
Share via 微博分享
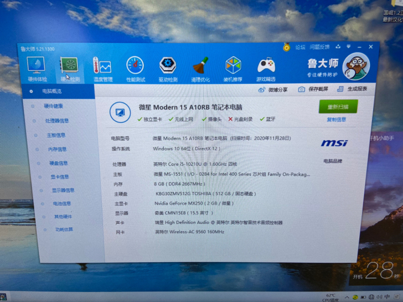point(273,90)
